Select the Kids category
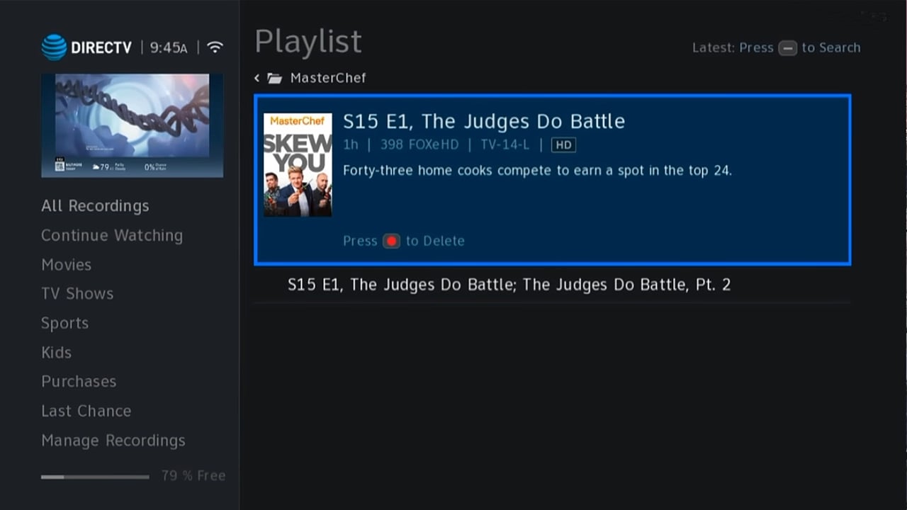 coord(56,353)
